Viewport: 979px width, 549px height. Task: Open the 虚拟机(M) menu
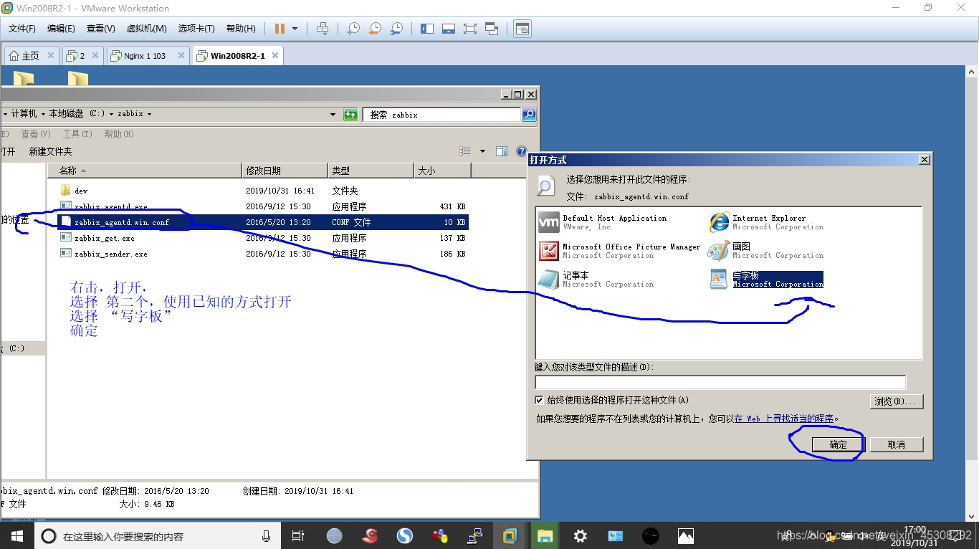tap(146, 29)
